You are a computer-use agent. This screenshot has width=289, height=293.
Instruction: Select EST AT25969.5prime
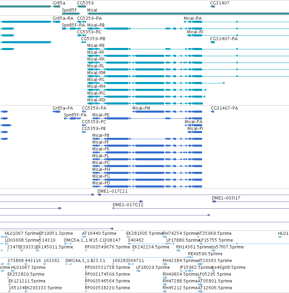pos(198,237)
